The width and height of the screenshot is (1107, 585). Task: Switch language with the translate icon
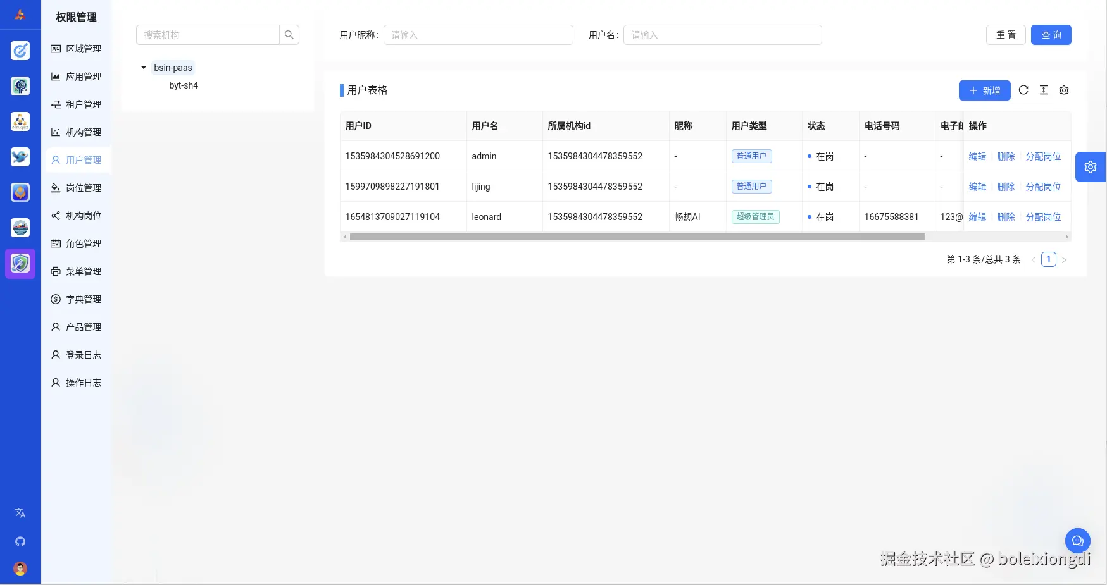coord(20,513)
